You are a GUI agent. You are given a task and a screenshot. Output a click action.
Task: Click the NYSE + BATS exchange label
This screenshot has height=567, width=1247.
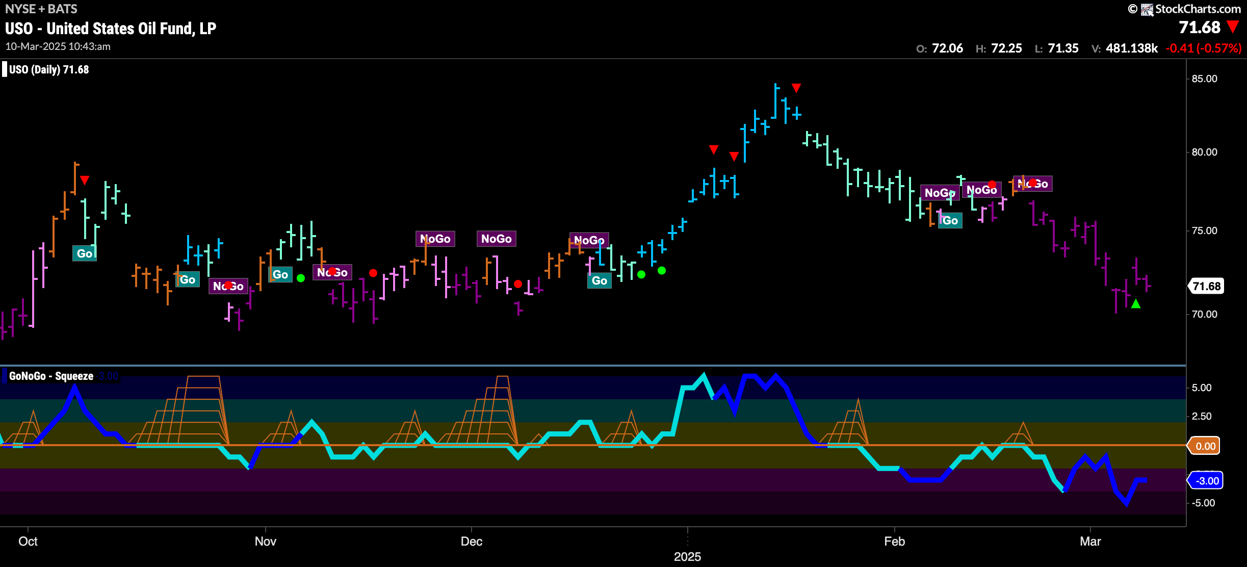(x=41, y=9)
